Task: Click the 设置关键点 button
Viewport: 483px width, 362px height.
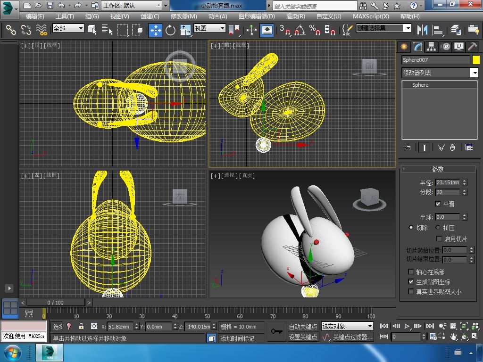Action: [303, 337]
